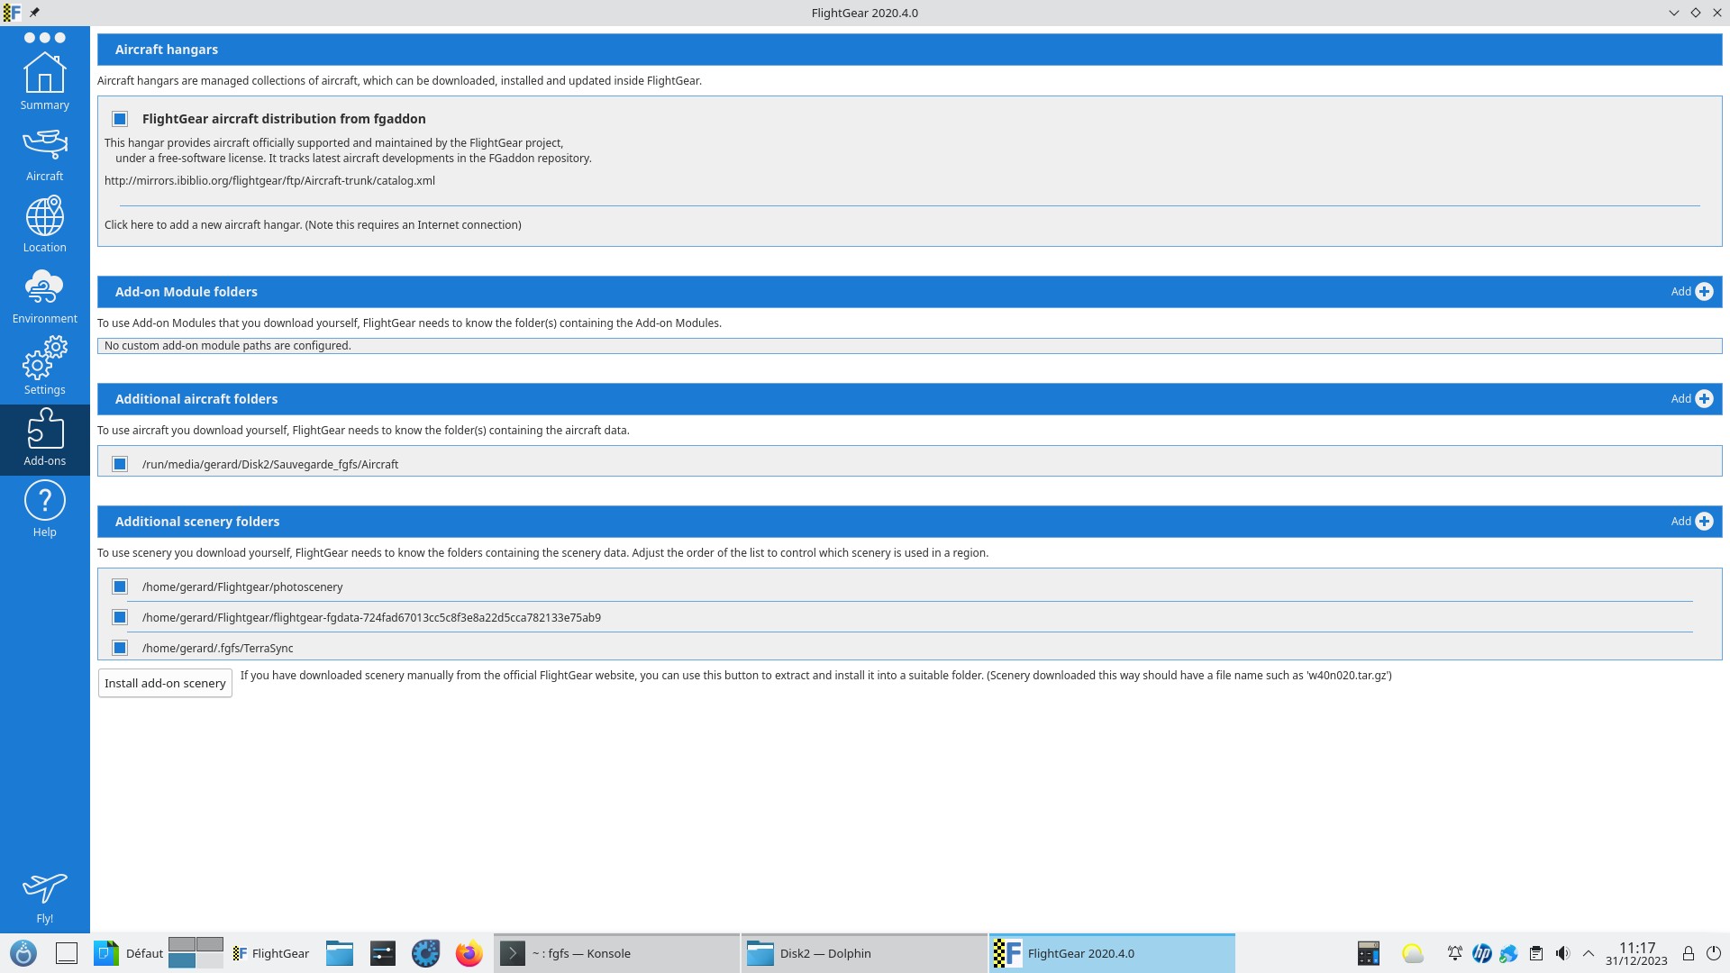Screen dimensions: 1730x973
Task: Open the Summary page in the sidebar
Action: point(44,81)
